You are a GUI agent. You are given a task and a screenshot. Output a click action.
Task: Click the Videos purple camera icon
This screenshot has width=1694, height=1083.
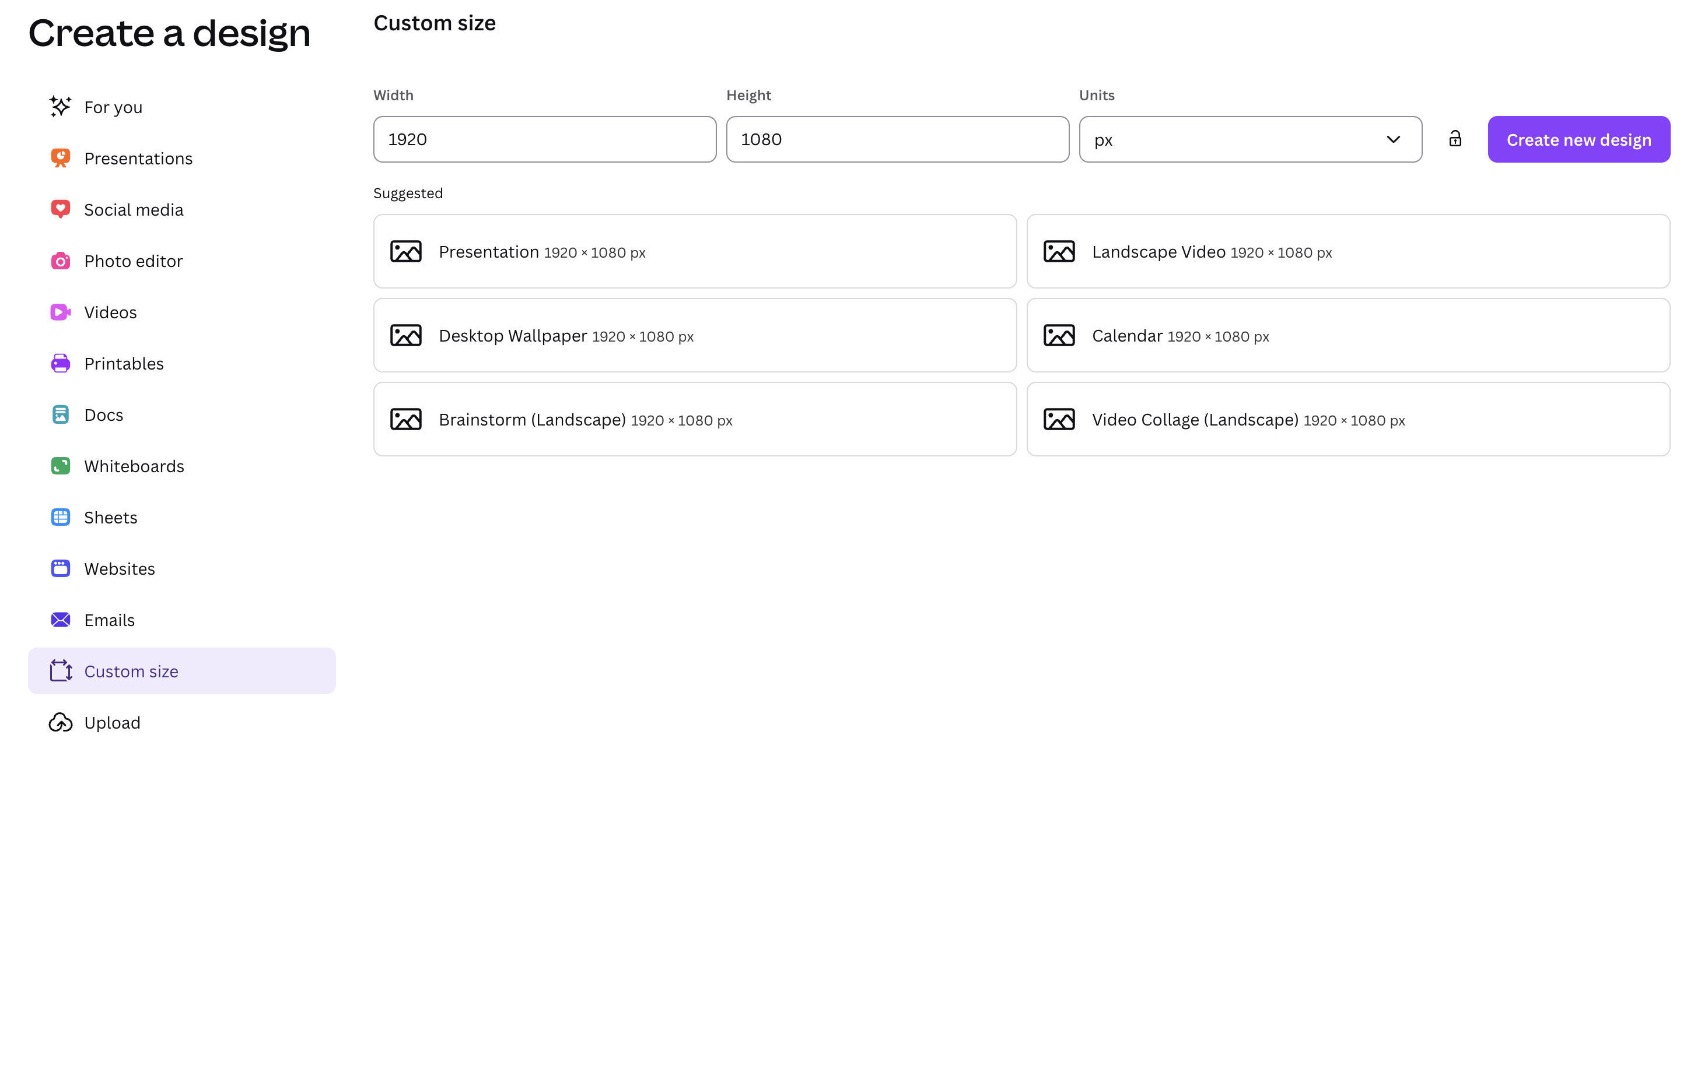61,312
